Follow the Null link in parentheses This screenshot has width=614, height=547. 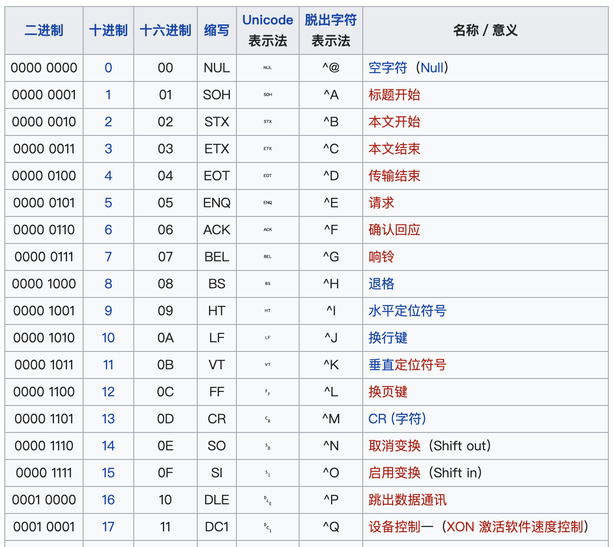point(432,68)
